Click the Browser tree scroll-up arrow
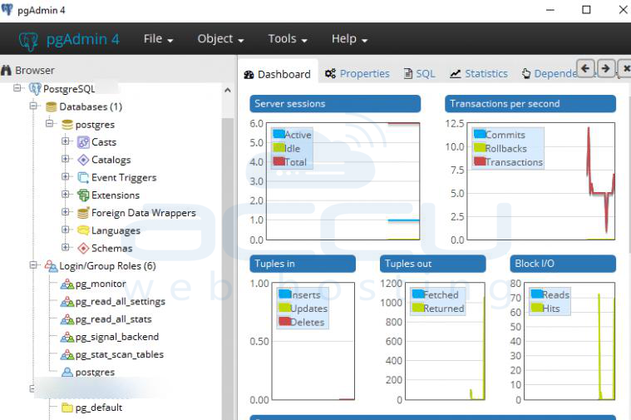 [x=227, y=90]
